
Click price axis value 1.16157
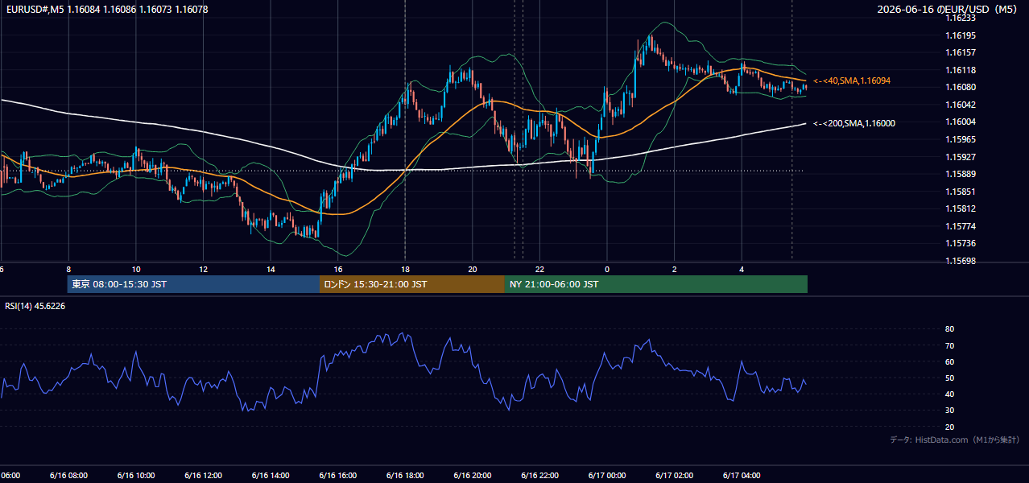click(x=961, y=52)
